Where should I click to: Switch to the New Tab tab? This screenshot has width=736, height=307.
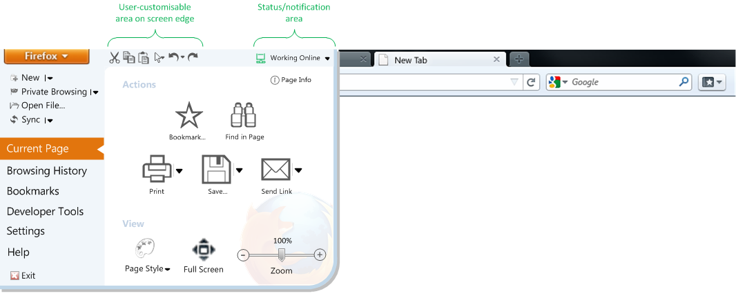(x=440, y=59)
